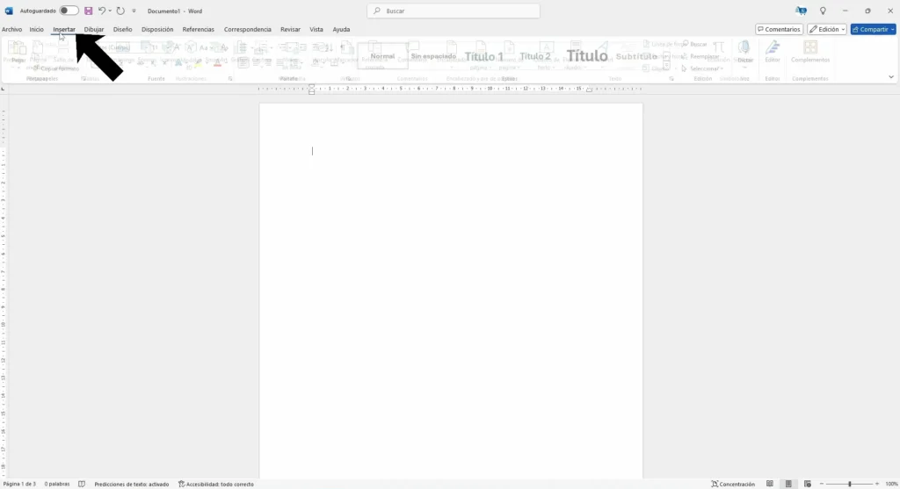Viewport: 900px width, 489px height.
Task: Click the Word application icon
Action: [9, 11]
